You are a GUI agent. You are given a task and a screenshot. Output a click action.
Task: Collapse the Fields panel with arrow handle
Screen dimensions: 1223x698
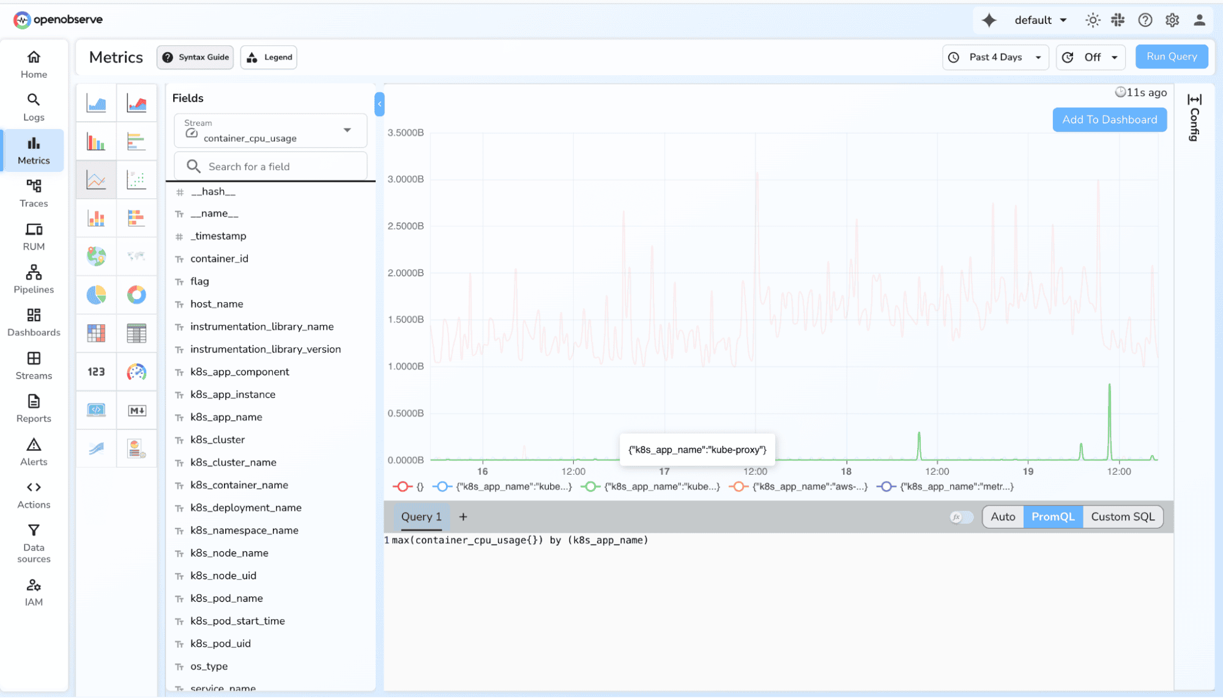pos(379,104)
